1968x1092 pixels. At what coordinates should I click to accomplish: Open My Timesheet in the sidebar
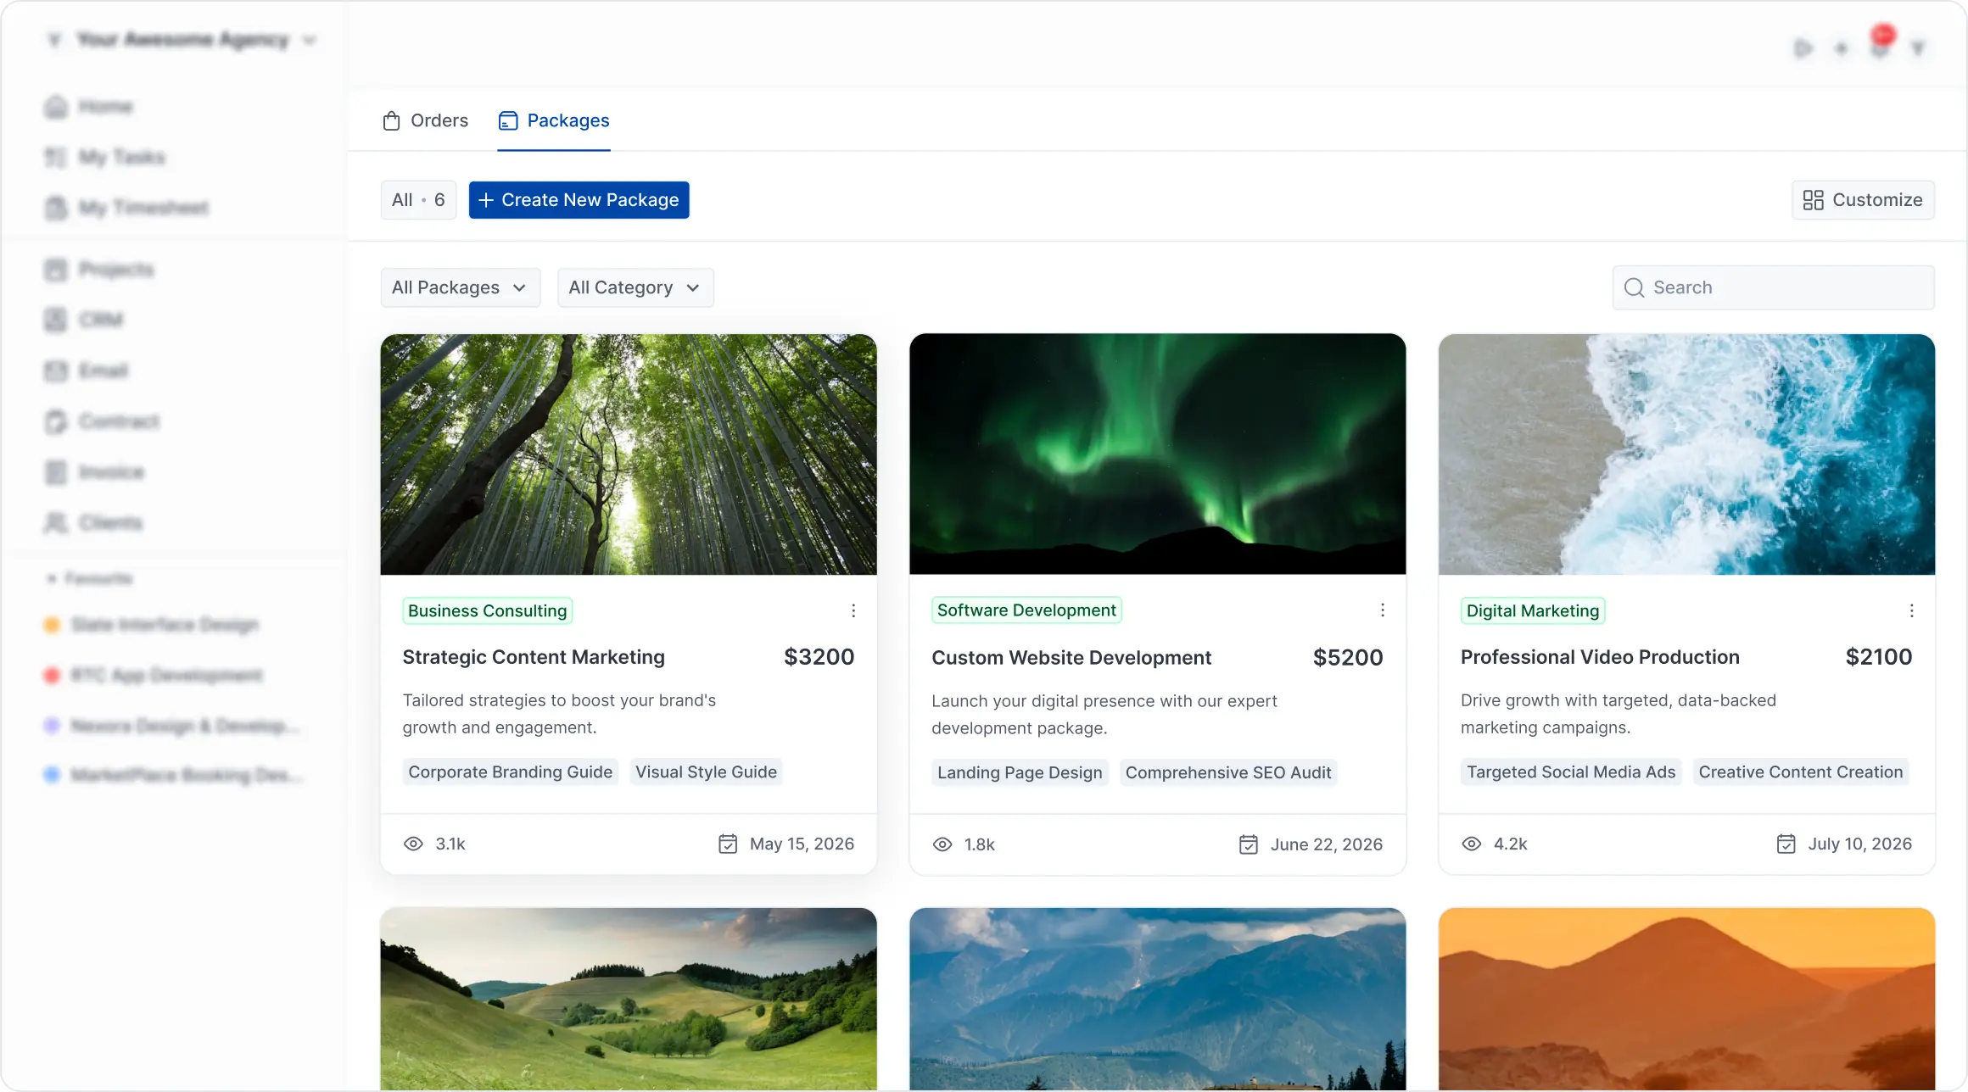[x=126, y=208]
